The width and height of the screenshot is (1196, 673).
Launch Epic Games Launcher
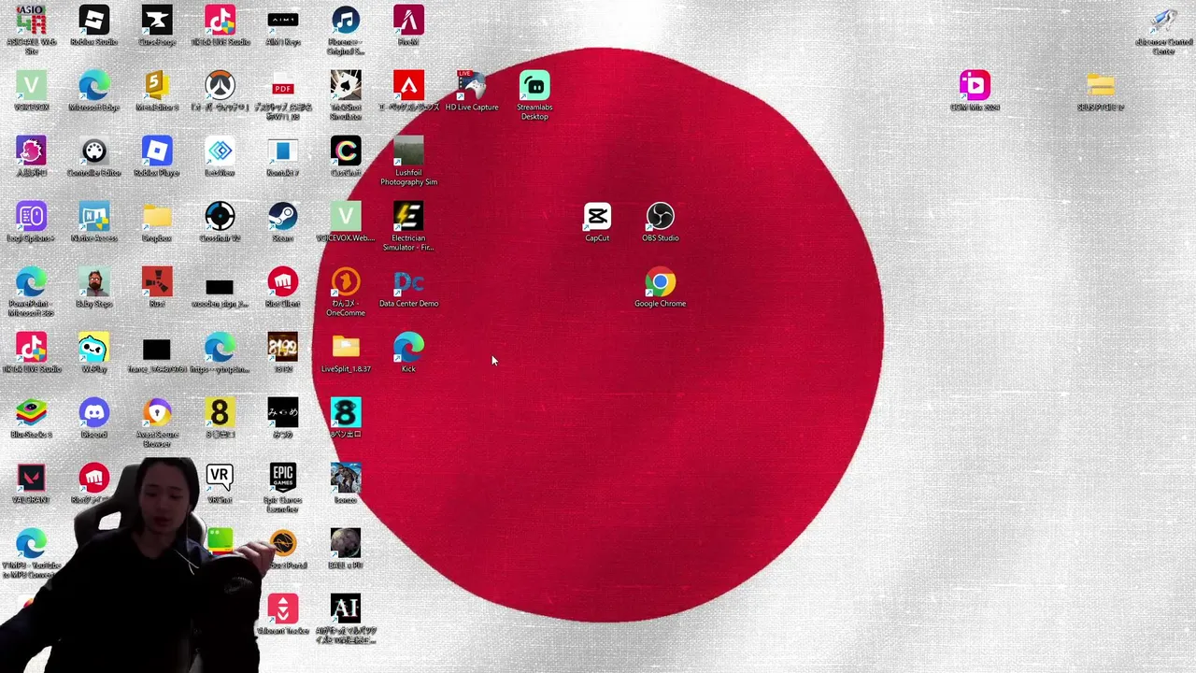283,479
